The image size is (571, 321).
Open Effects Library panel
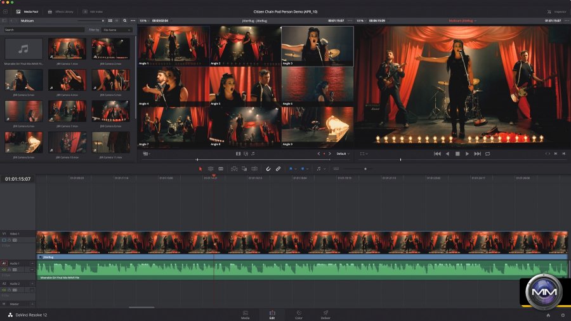(x=61, y=11)
